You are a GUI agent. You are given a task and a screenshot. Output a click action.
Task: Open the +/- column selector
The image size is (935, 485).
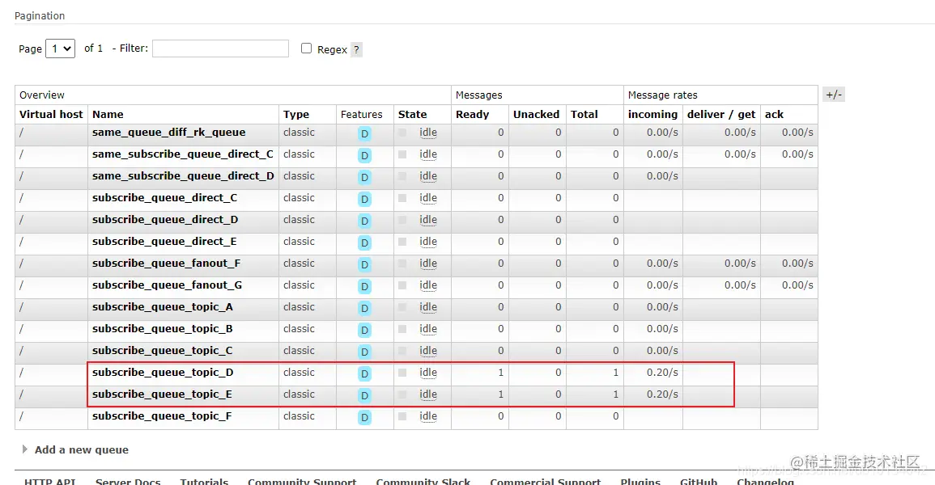[834, 94]
